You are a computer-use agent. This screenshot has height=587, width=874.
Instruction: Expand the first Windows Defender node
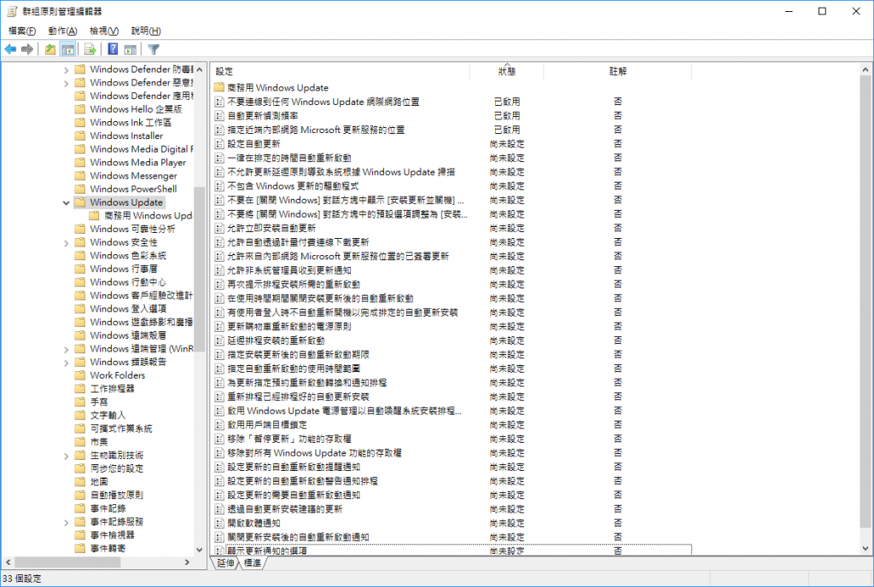tap(67, 70)
